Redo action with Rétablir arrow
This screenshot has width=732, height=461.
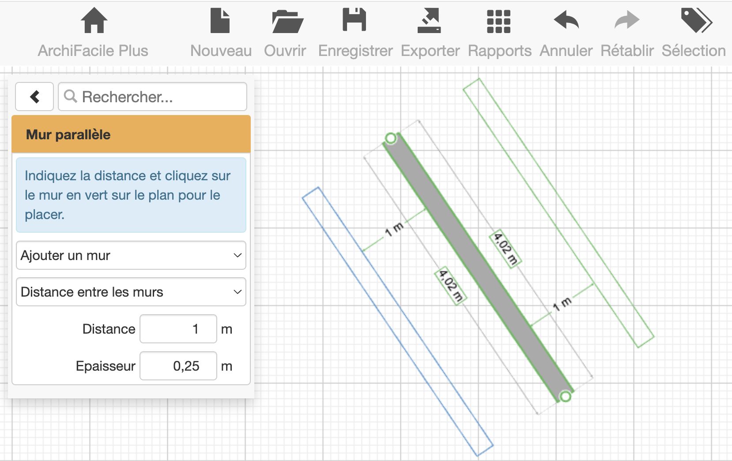coord(626,21)
